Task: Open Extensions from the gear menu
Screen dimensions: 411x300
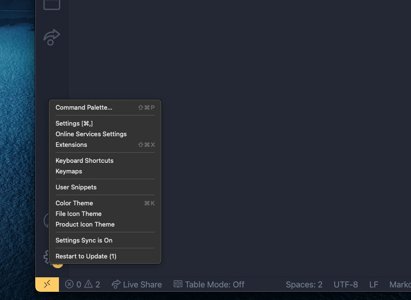Action: pos(105,145)
